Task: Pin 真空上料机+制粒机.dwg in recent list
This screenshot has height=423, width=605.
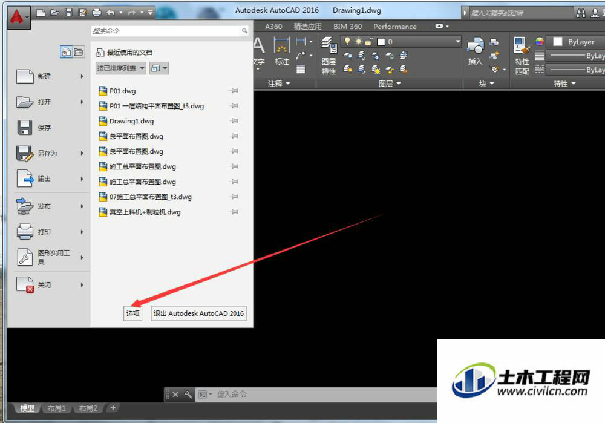Action: (x=234, y=212)
